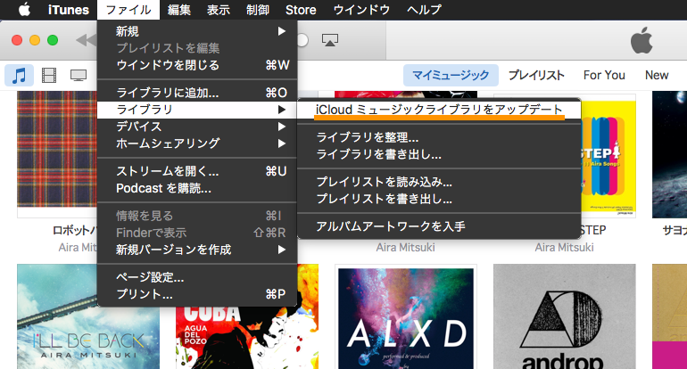Select アルバムアートワークを入手
The width and height of the screenshot is (687, 369).
click(439, 226)
